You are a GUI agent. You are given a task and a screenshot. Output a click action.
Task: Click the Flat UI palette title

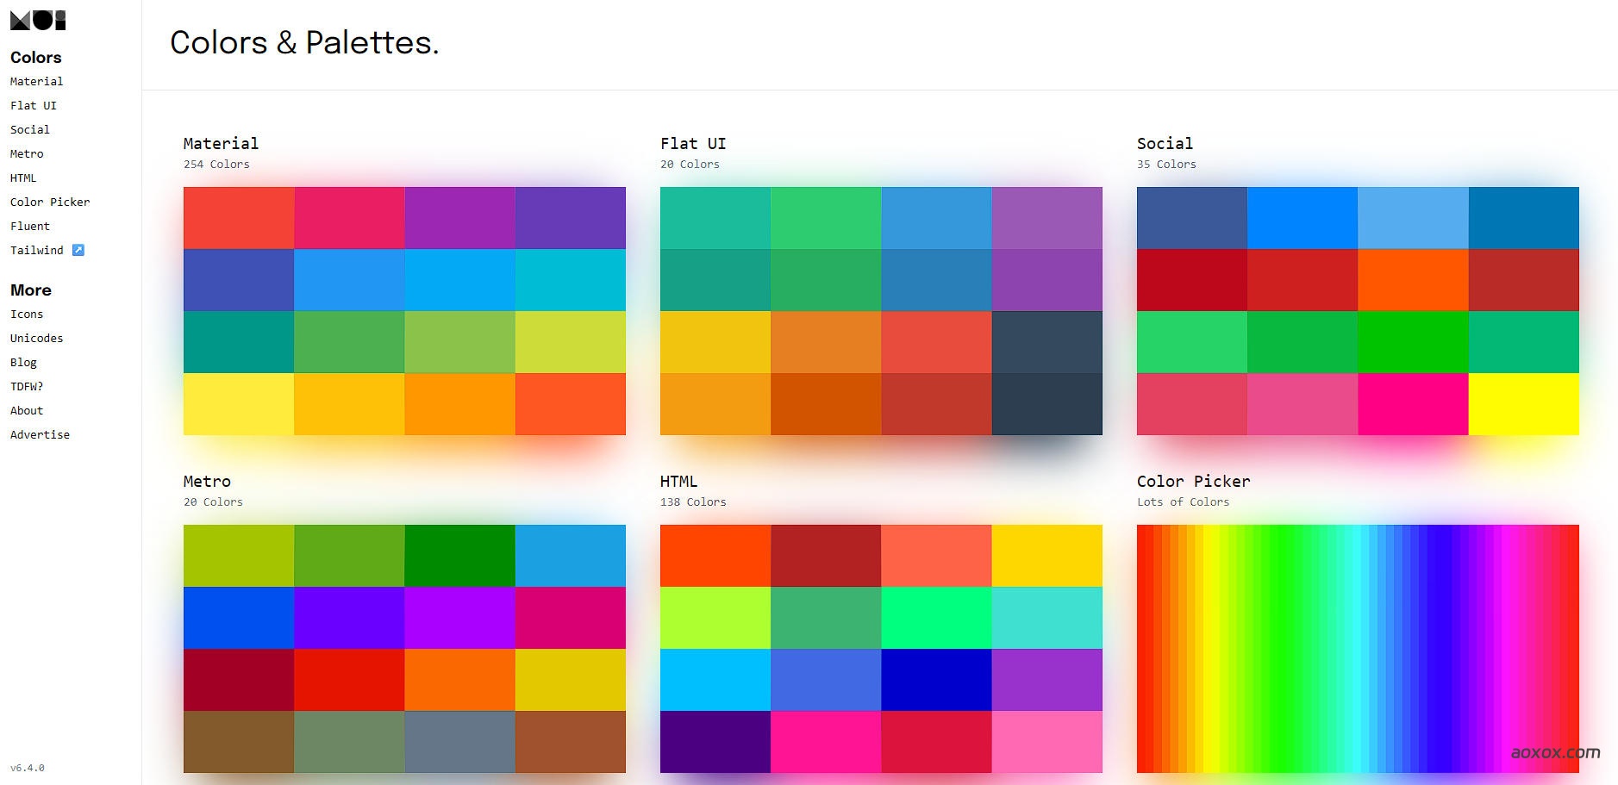[693, 143]
